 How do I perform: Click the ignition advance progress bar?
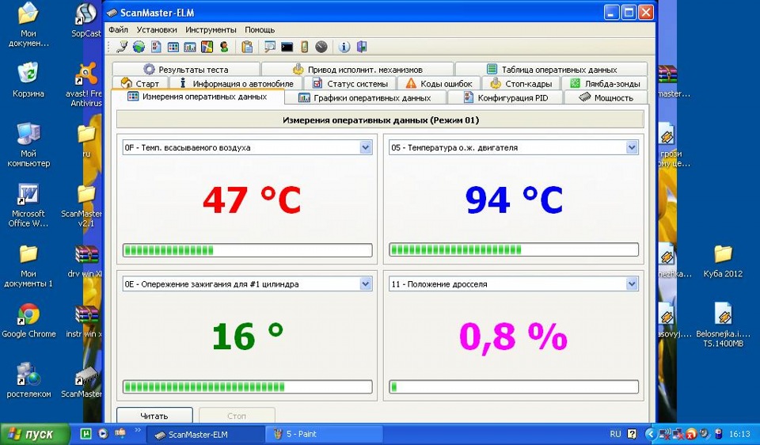click(247, 387)
